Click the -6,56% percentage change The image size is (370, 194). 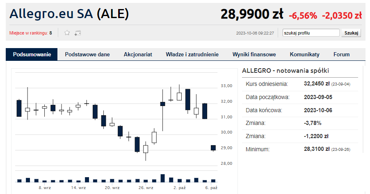(303, 16)
